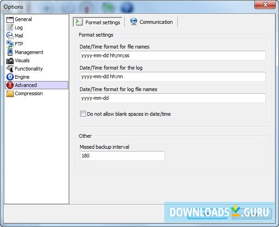
Task: Enable Do not allow blank spaces checkbox
Action: pos(83,114)
